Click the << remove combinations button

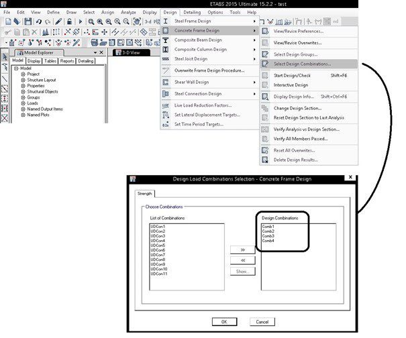tap(243, 260)
